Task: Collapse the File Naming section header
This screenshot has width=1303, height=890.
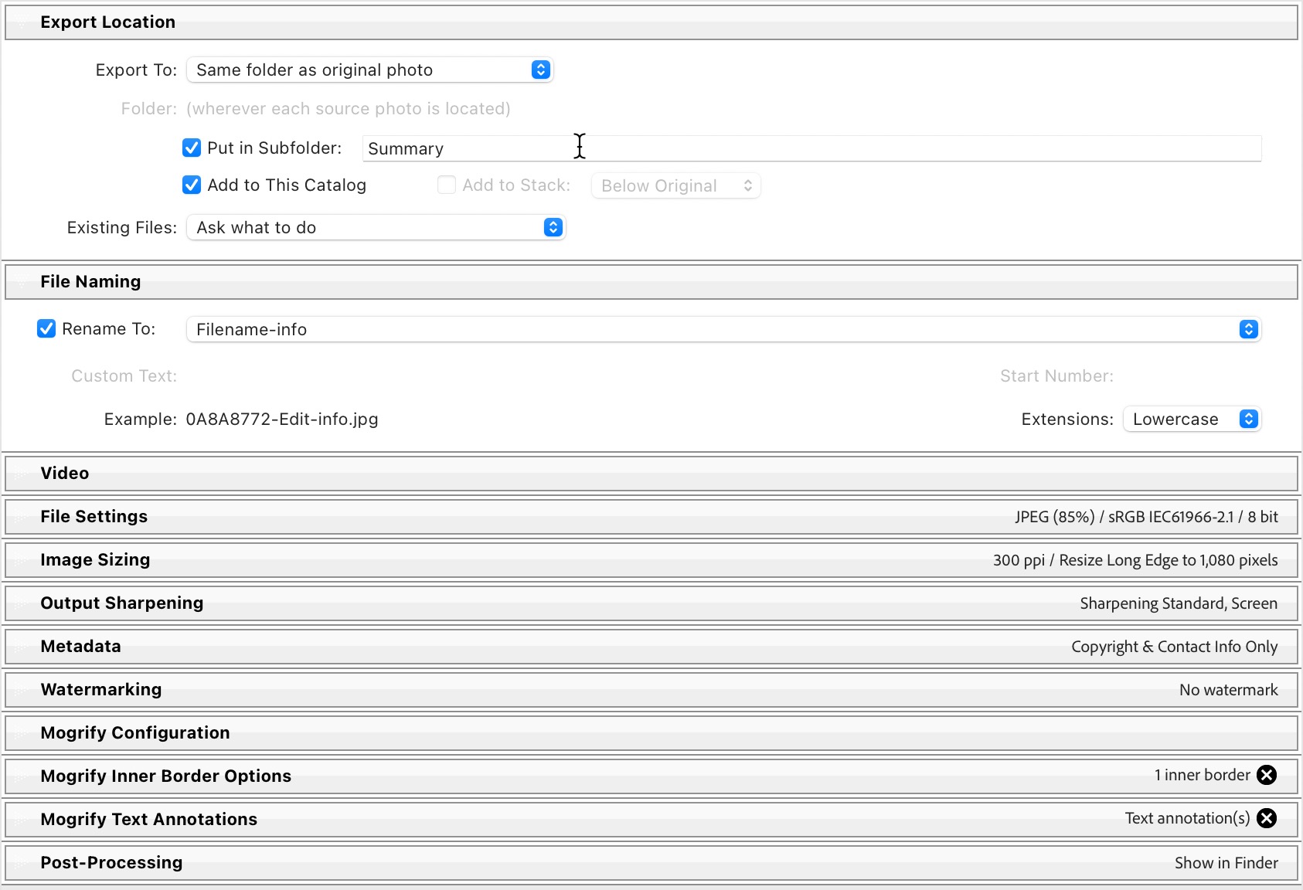Action: [90, 282]
